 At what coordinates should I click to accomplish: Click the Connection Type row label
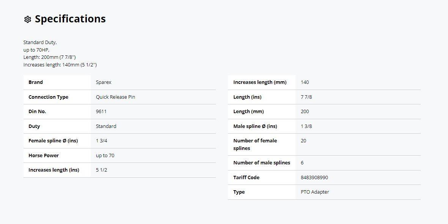pyautogui.click(x=48, y=97)
